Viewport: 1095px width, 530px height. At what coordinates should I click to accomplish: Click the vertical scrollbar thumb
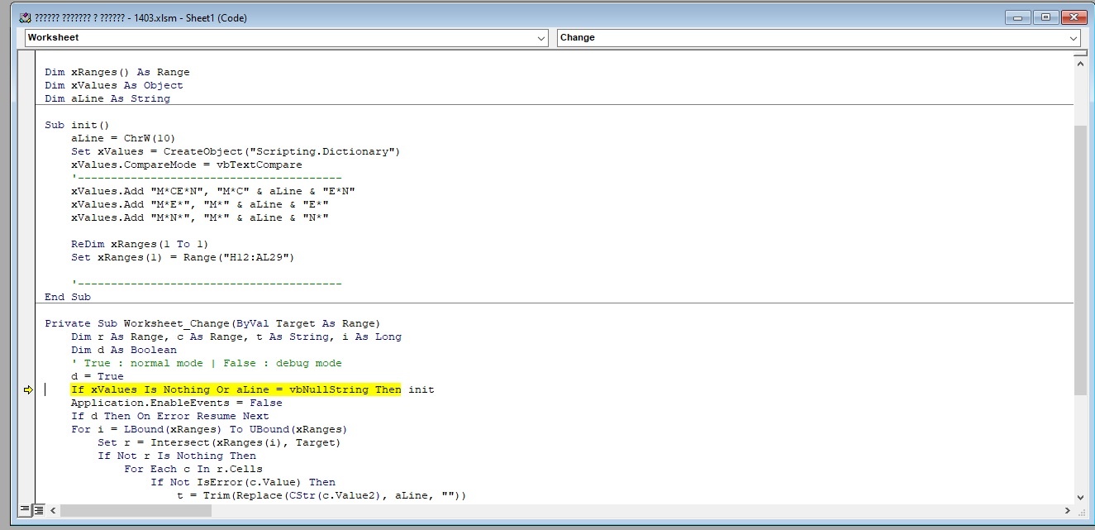click(1081, 260)
